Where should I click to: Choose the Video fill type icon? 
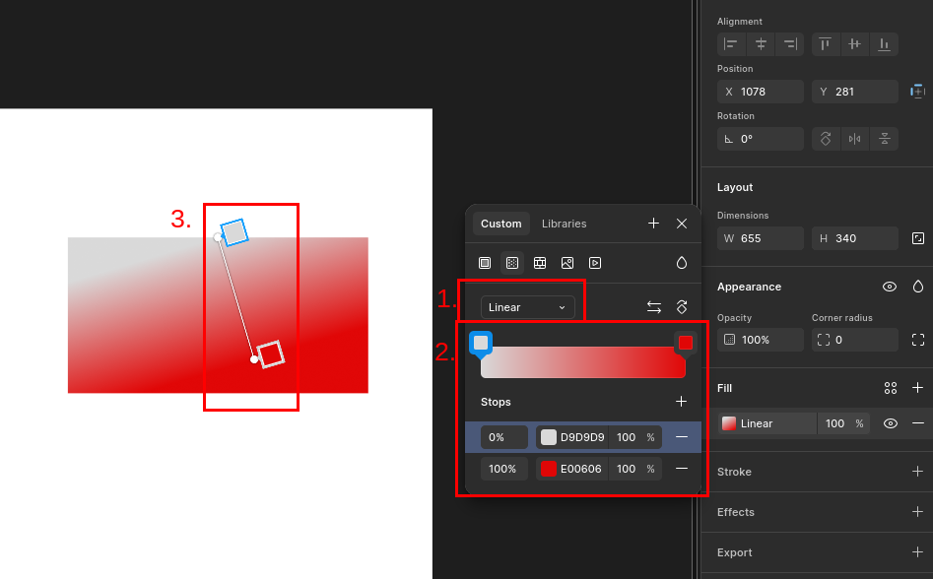pos(595,263)
